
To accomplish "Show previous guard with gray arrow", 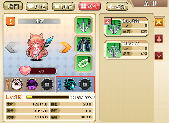I will pyautogui.click(x=12, y=47).
